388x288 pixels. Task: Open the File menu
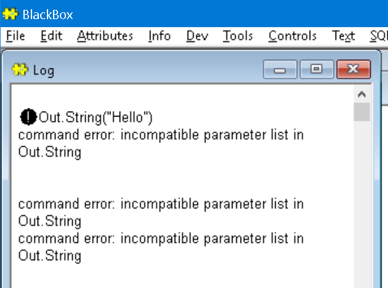[15, 36]
